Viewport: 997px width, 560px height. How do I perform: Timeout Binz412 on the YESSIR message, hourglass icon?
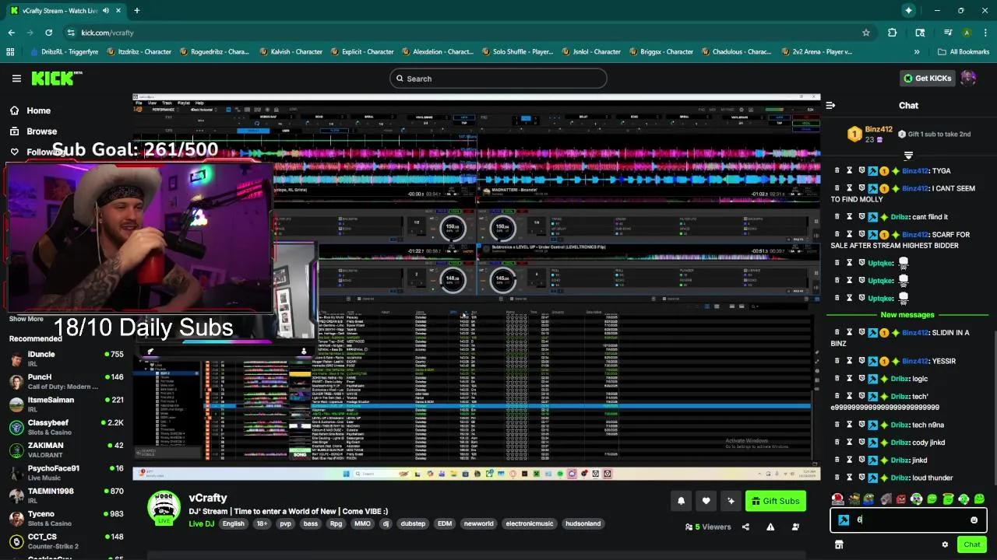(849, 361)
